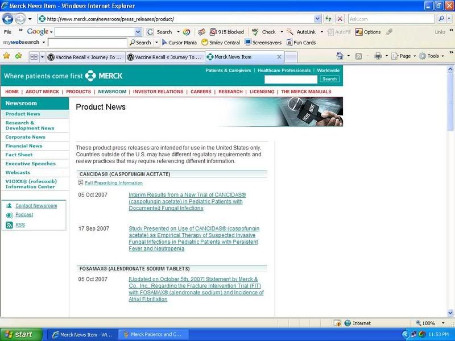This screenshot has width=455, height=341.
Task: Click the PDF icon beside Full Prescribing Information
Action: point(80,182)
